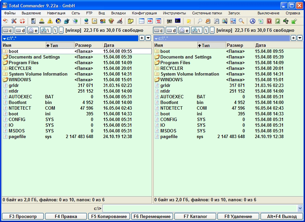305x222 pixels.
Task: Open the Справка menu
Action: tap(293, 13)
